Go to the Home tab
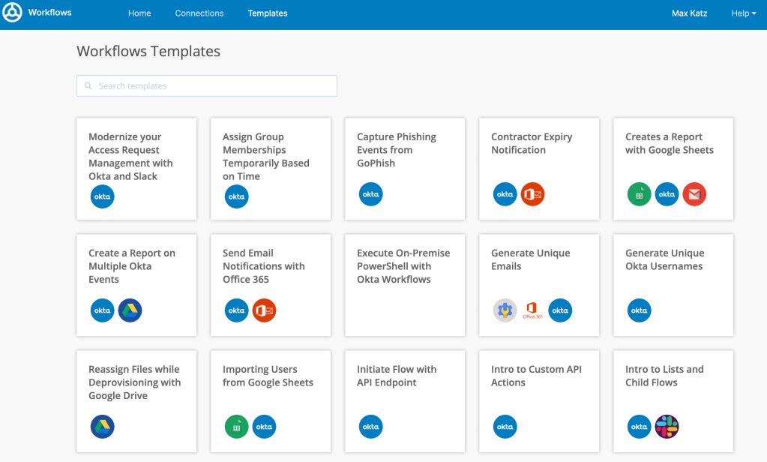Viewport: 767px width, 462px height. click(139, 13)
